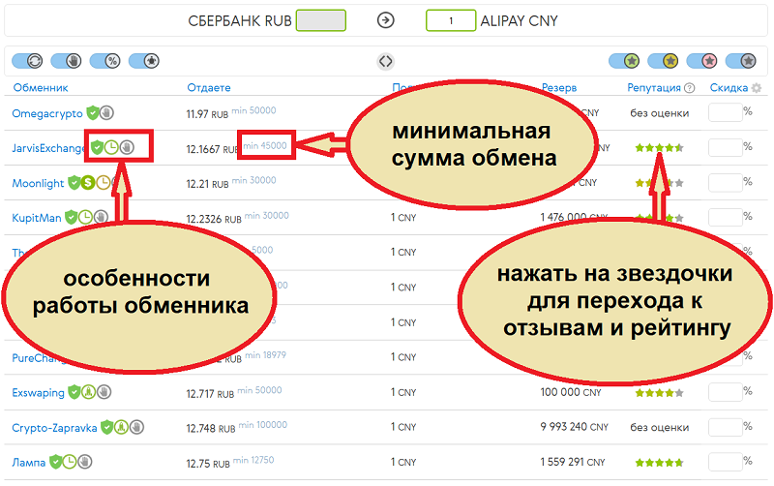Open the Crypto-Zapravka exchanger link

pyautogui.click(x=54, y=428)
